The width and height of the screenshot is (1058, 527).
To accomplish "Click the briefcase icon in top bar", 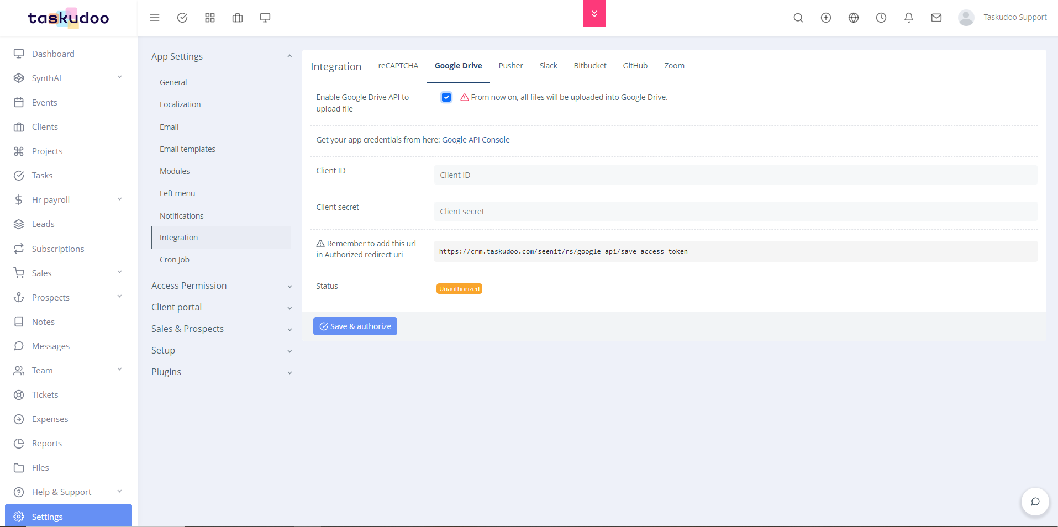I will point(238,18).
